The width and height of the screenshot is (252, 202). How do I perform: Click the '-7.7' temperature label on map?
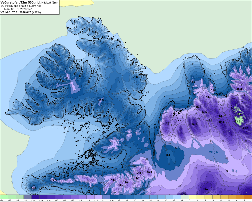pyautogui.click(x=72, y=61)
